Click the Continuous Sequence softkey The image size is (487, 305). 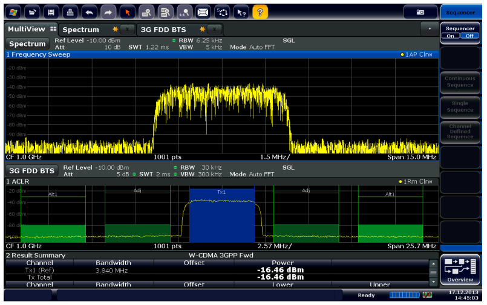click(x=460, y=82)
